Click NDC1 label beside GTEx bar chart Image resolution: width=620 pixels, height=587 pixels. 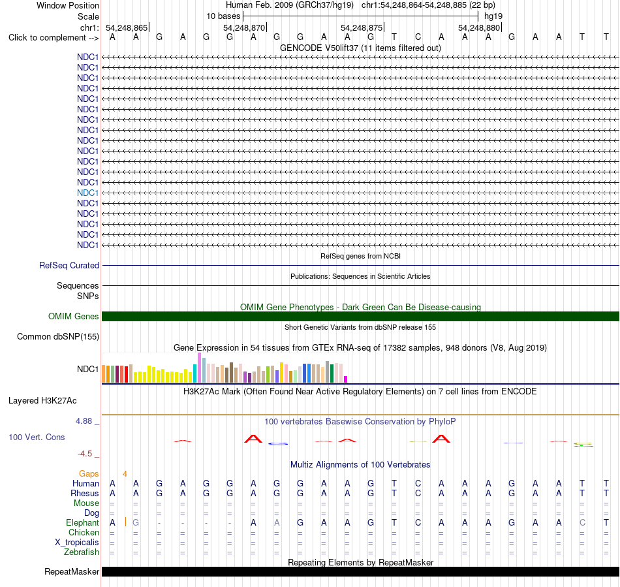[88, 369]
